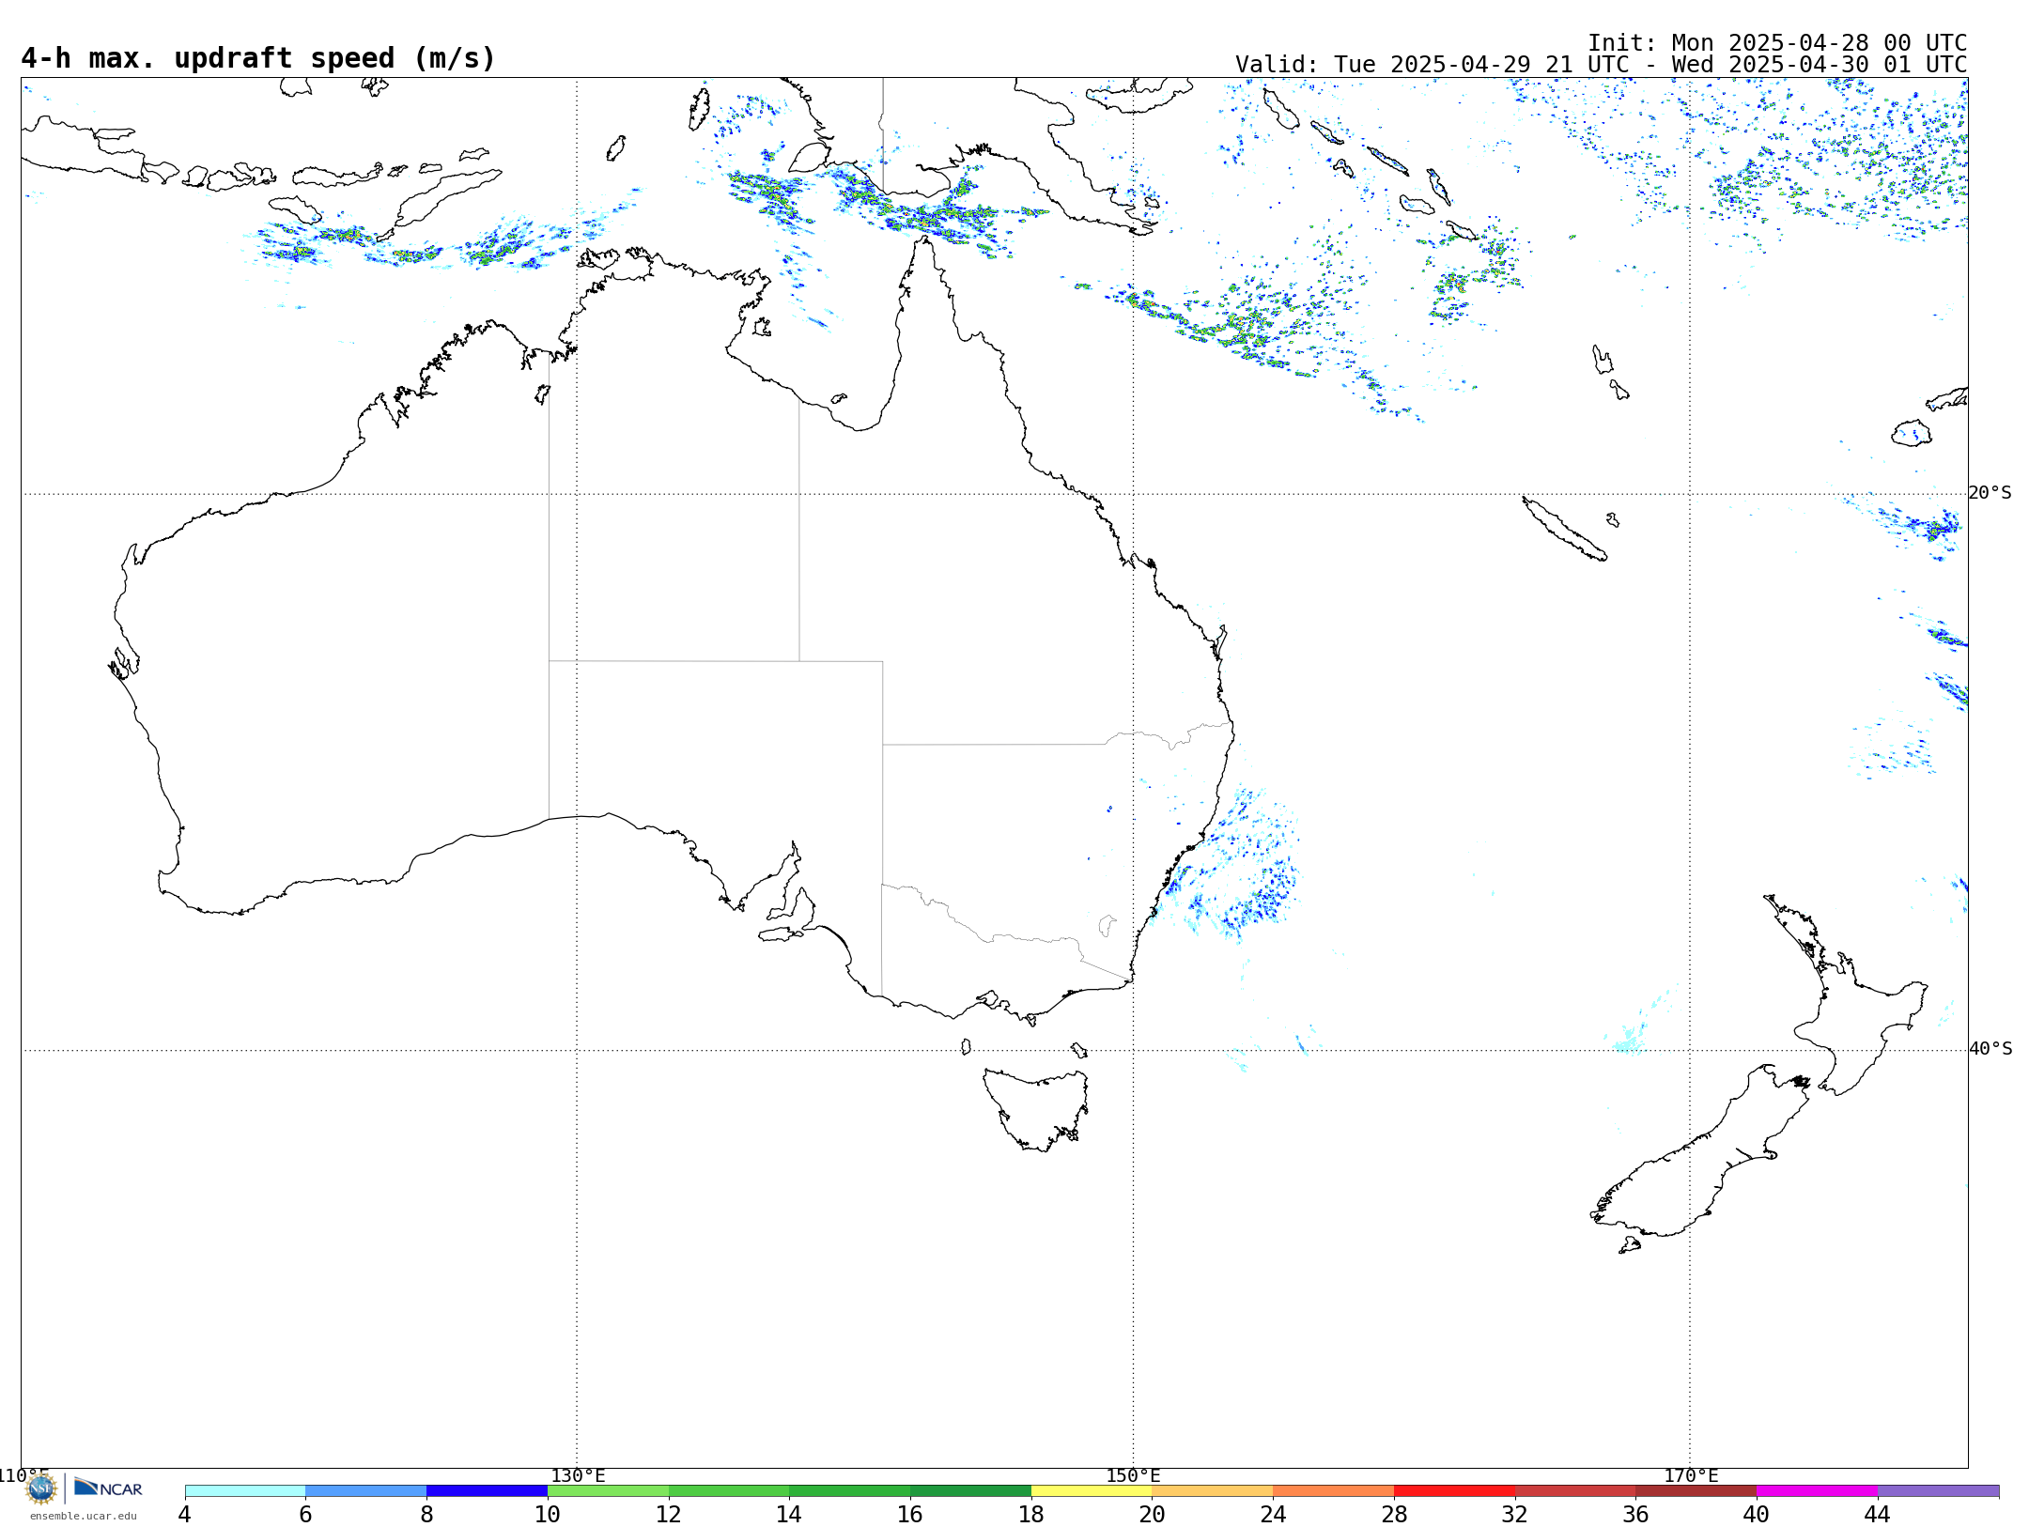The height and width of the screenshot is (1527, 2029).
Task: Click the colorbar tick label '16'
Action: pyautogui.click(x=910, y=1515)
